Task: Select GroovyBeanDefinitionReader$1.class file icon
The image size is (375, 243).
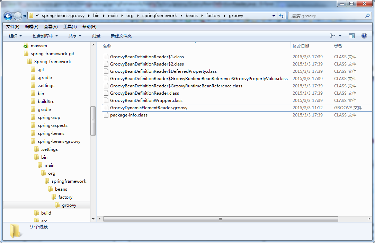Action: [x=106, y=57]
